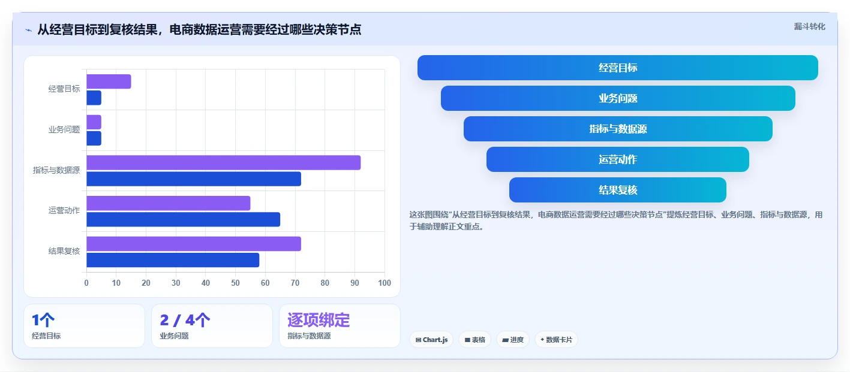Image resolution: width=850 pixels, height=372 pixels.
Task: Select the 结果复核 funnel stage bar
Action: [x=618, y=190]
